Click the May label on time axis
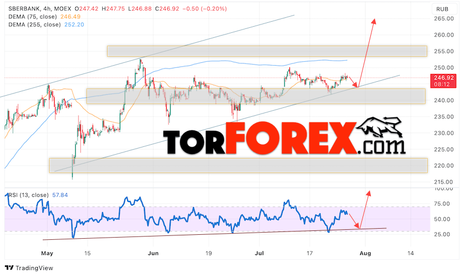 coord(47,253)
